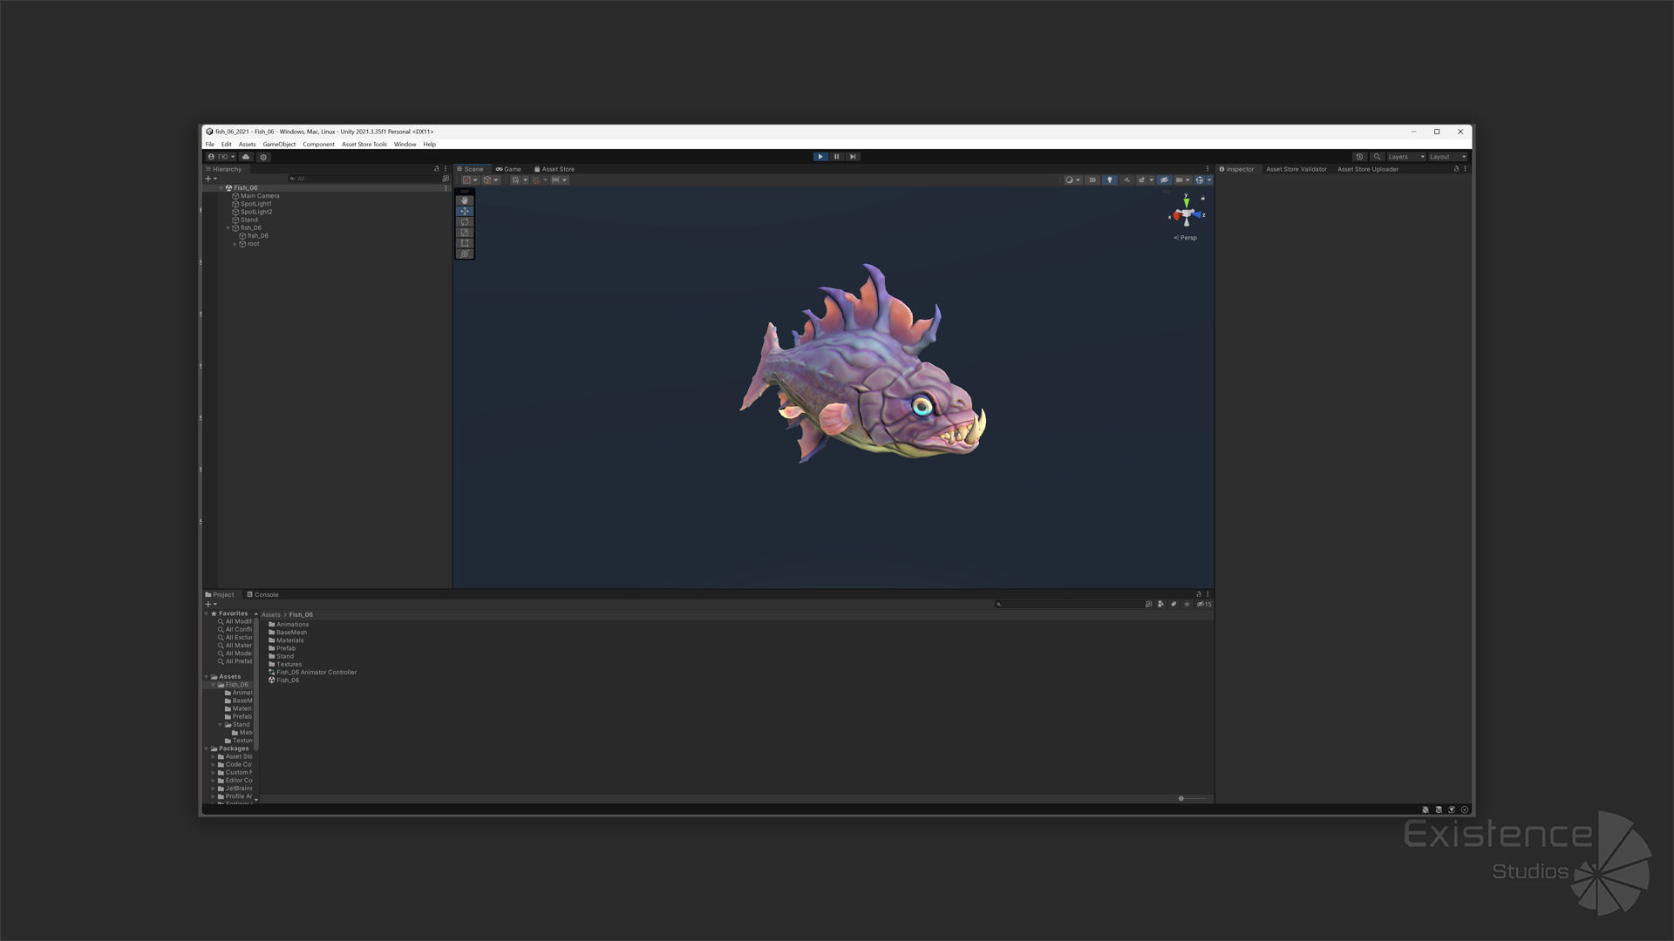Open version control settings gear icon in toolbar

[263, 157]
